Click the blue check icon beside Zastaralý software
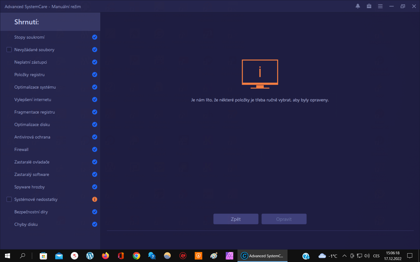420x262 pixels. (94, 174)
